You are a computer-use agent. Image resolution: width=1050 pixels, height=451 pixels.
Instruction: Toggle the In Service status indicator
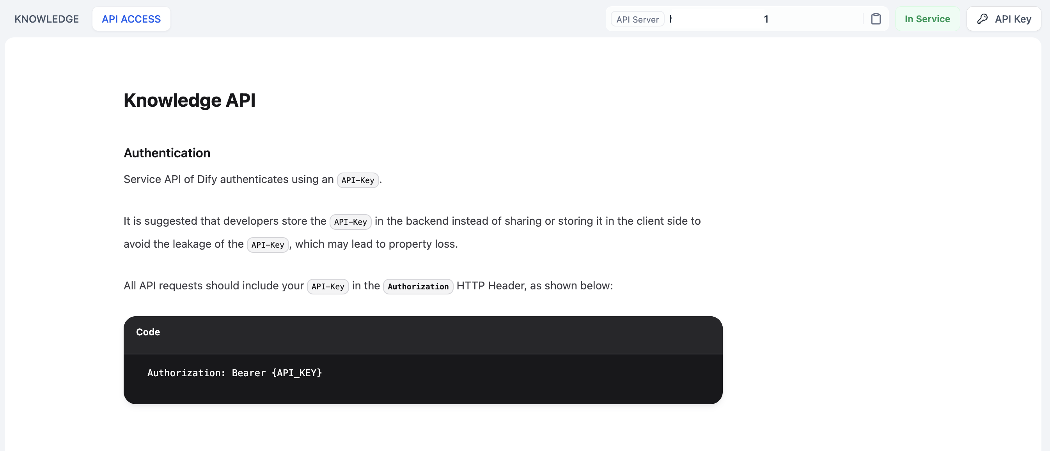click(x=927, y=19)
